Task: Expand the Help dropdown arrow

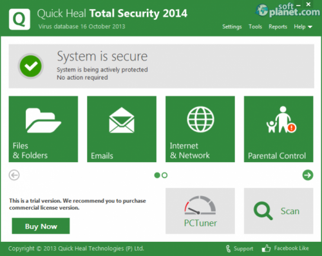Action: [x=310, y=27]
